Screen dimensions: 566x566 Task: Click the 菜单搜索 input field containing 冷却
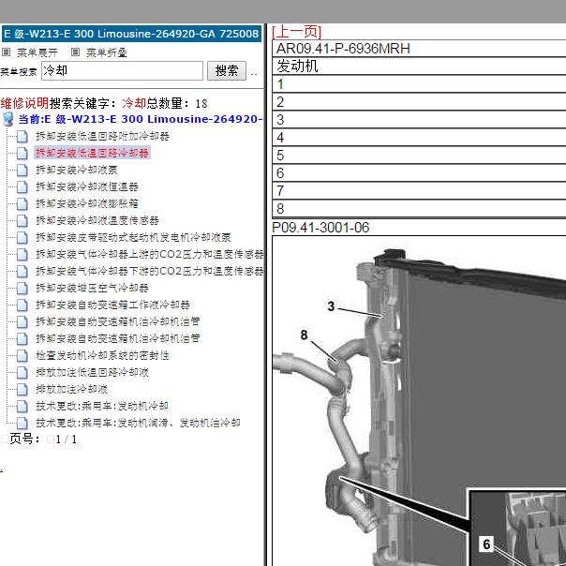[x=123, y=71]
